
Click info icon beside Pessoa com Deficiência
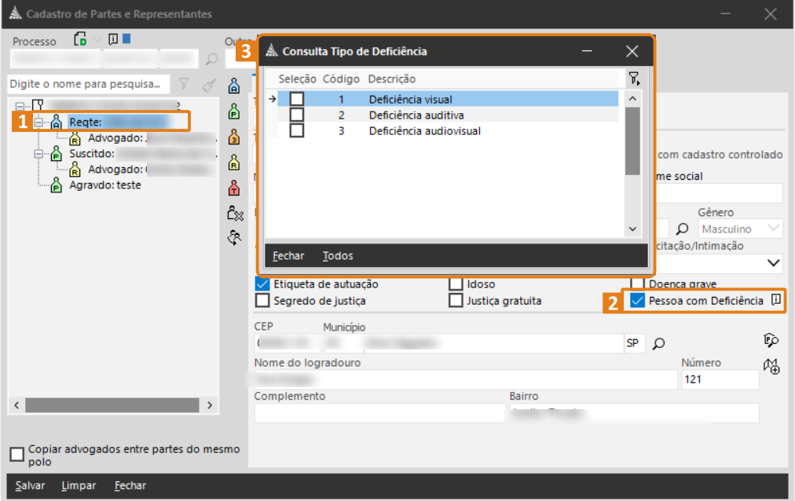(x=775, y=300)
